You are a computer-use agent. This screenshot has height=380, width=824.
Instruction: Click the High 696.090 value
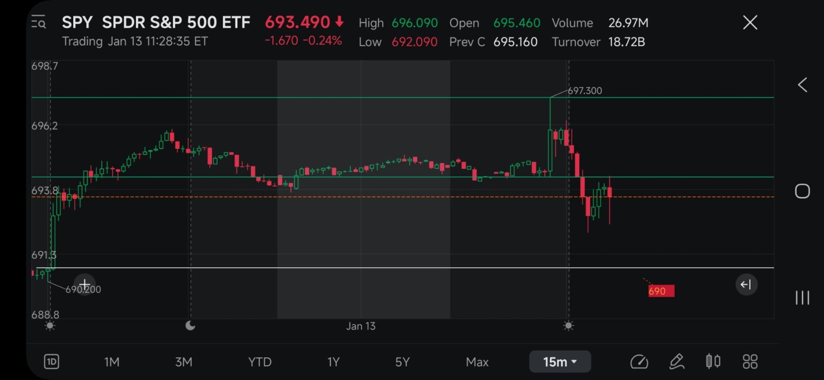[x=415, y=23]
